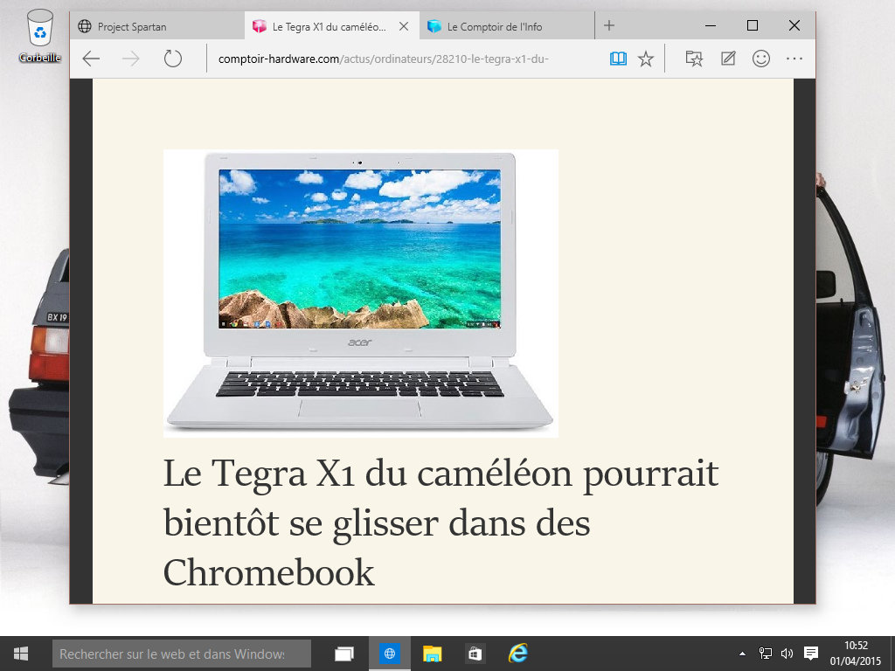Open the More actions menu
Screen dimensions: 895x671
[x=794, y=59]
